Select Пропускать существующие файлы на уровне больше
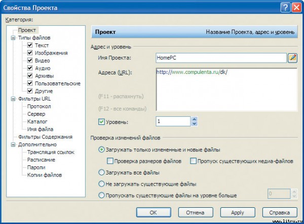This screenshot has height=224, width=304. click(x=101, y=195)
